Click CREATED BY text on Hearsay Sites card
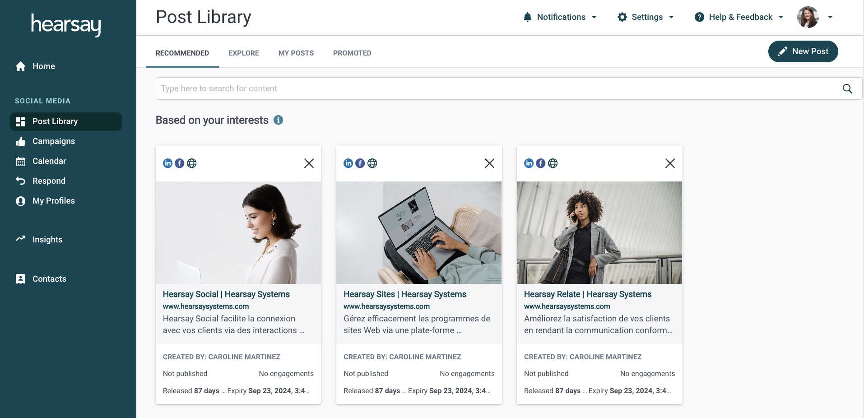This screenshot has height=418, width=864. pos(402,357)
